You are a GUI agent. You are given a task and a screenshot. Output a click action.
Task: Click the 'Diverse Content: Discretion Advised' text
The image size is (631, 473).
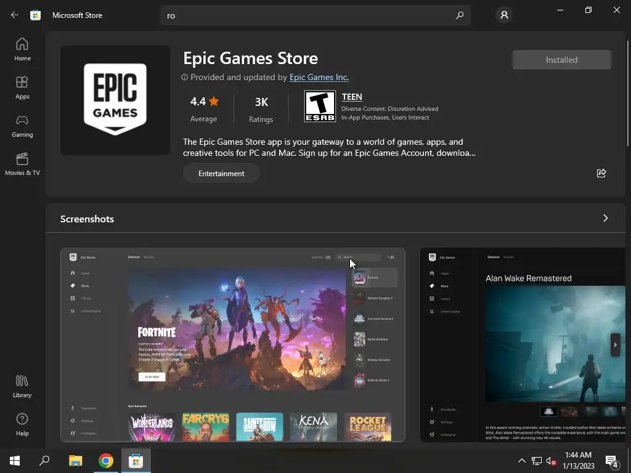pos(389,108)
